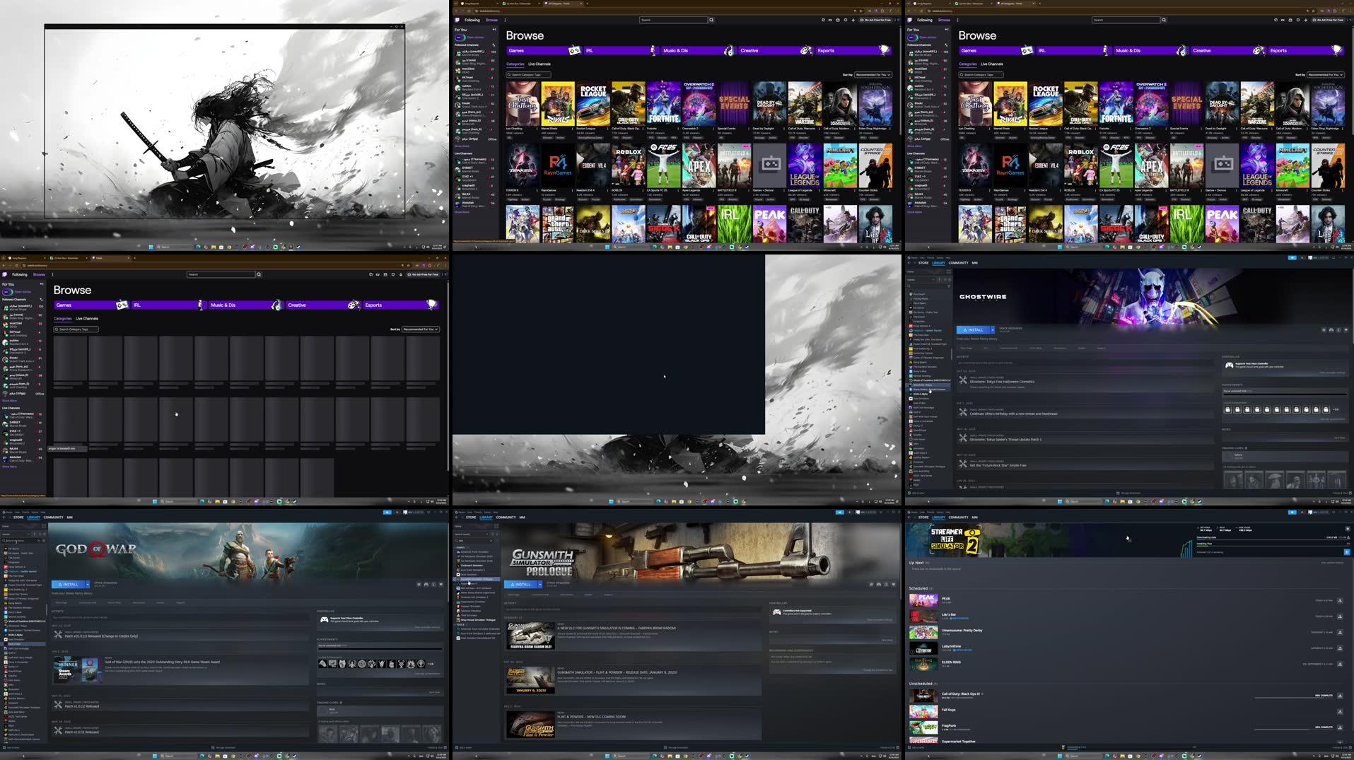Click the info icon in Ghostwire Steam frame
The height and width of the screenshot is (760, 1354).
pos(1338,329)
